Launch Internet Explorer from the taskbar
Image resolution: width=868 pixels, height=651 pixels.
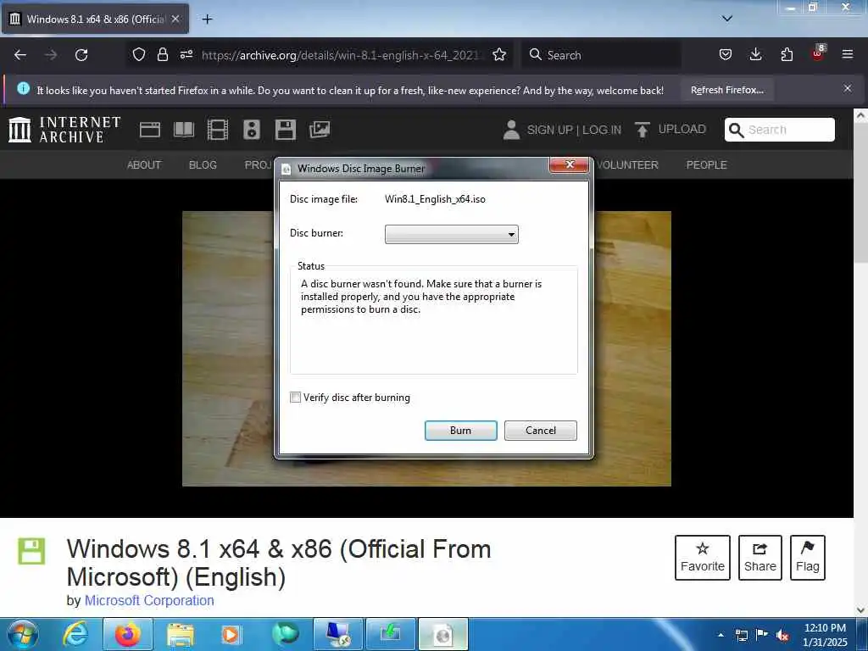(x=75, y=635)
